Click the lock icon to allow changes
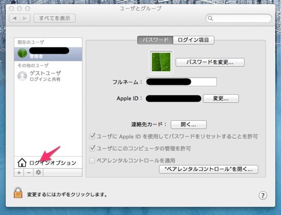 (18, 193)
